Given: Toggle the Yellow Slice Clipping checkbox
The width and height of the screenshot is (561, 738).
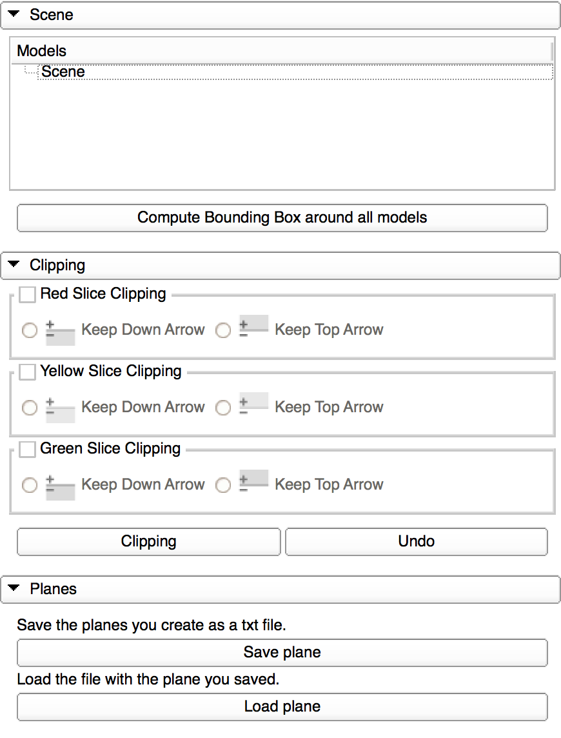Looking at the screenshot, I should (27, 372).
